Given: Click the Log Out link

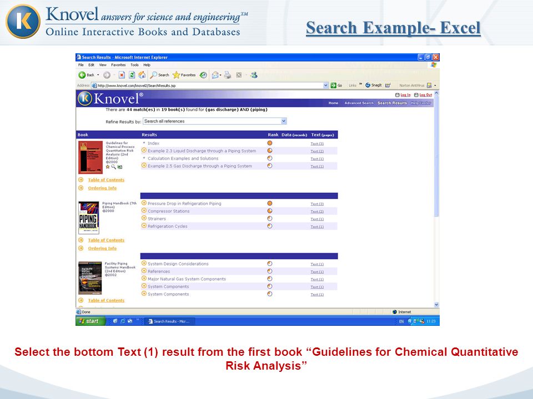Looking at the screenshot, I should (426, 95).
